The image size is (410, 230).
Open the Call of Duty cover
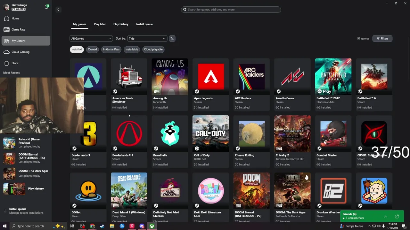pos(211,134)
